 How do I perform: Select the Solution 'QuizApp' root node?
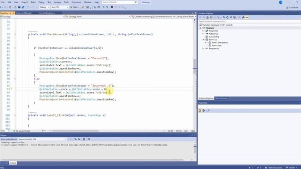pos(218,25)
